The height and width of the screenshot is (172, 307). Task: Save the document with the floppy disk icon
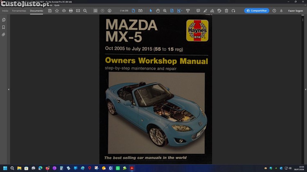coord(50,11)
